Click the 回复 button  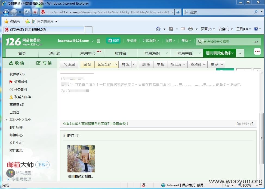(x=87, y=64)
